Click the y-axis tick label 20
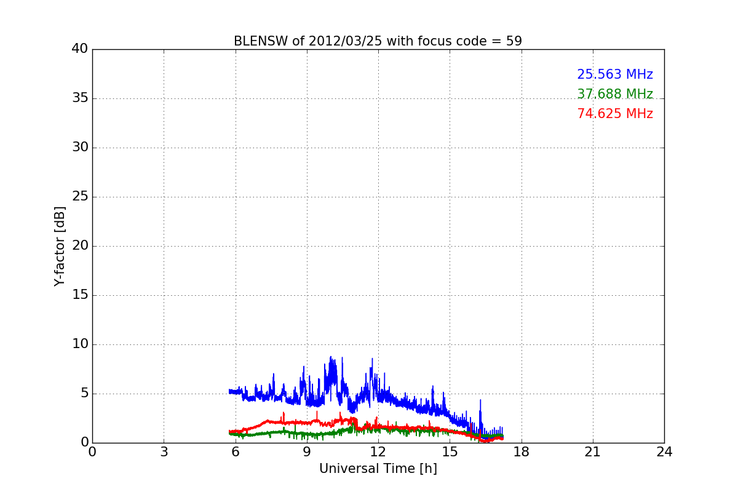 pyautogui.click(x=80, y=246)
